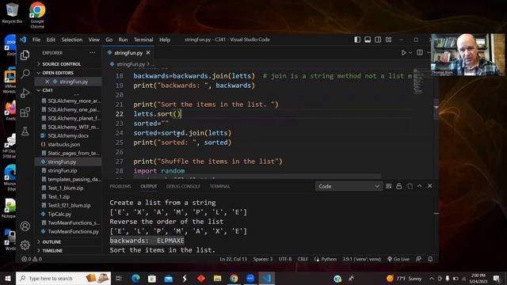Select Test_1_blum.zip in explorer
507x285 pixels.
tap(68, 188)
